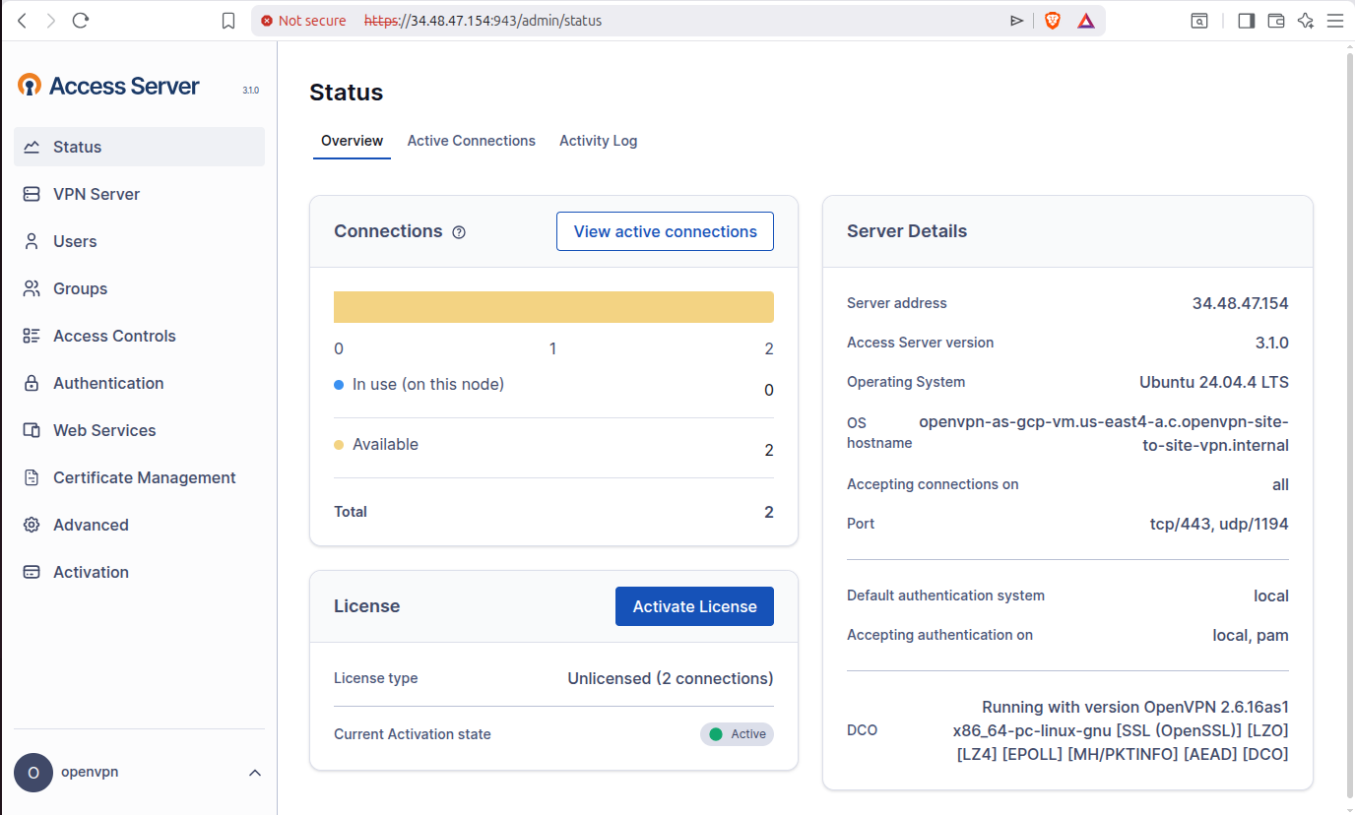The image size is (1355, 815).
Task: Click the Status page heading
Action: point(347,93)
